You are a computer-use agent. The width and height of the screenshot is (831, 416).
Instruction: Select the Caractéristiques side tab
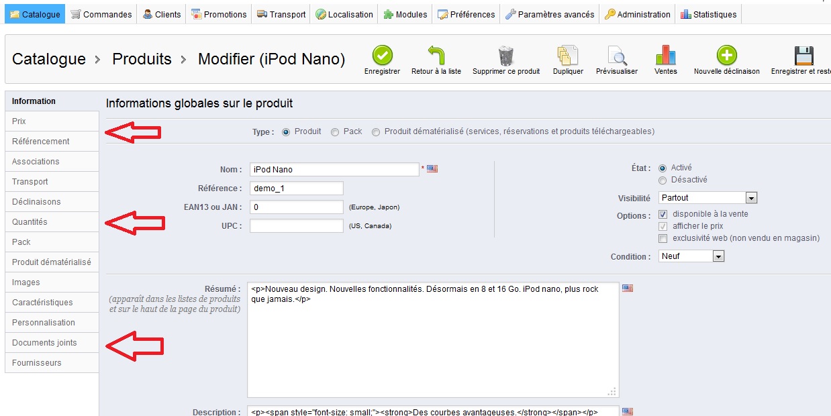point(52,303)
